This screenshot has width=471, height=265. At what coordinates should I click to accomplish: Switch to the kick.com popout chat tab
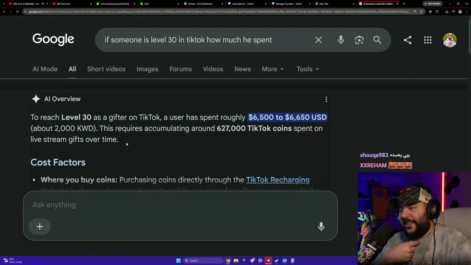[116, 4]
